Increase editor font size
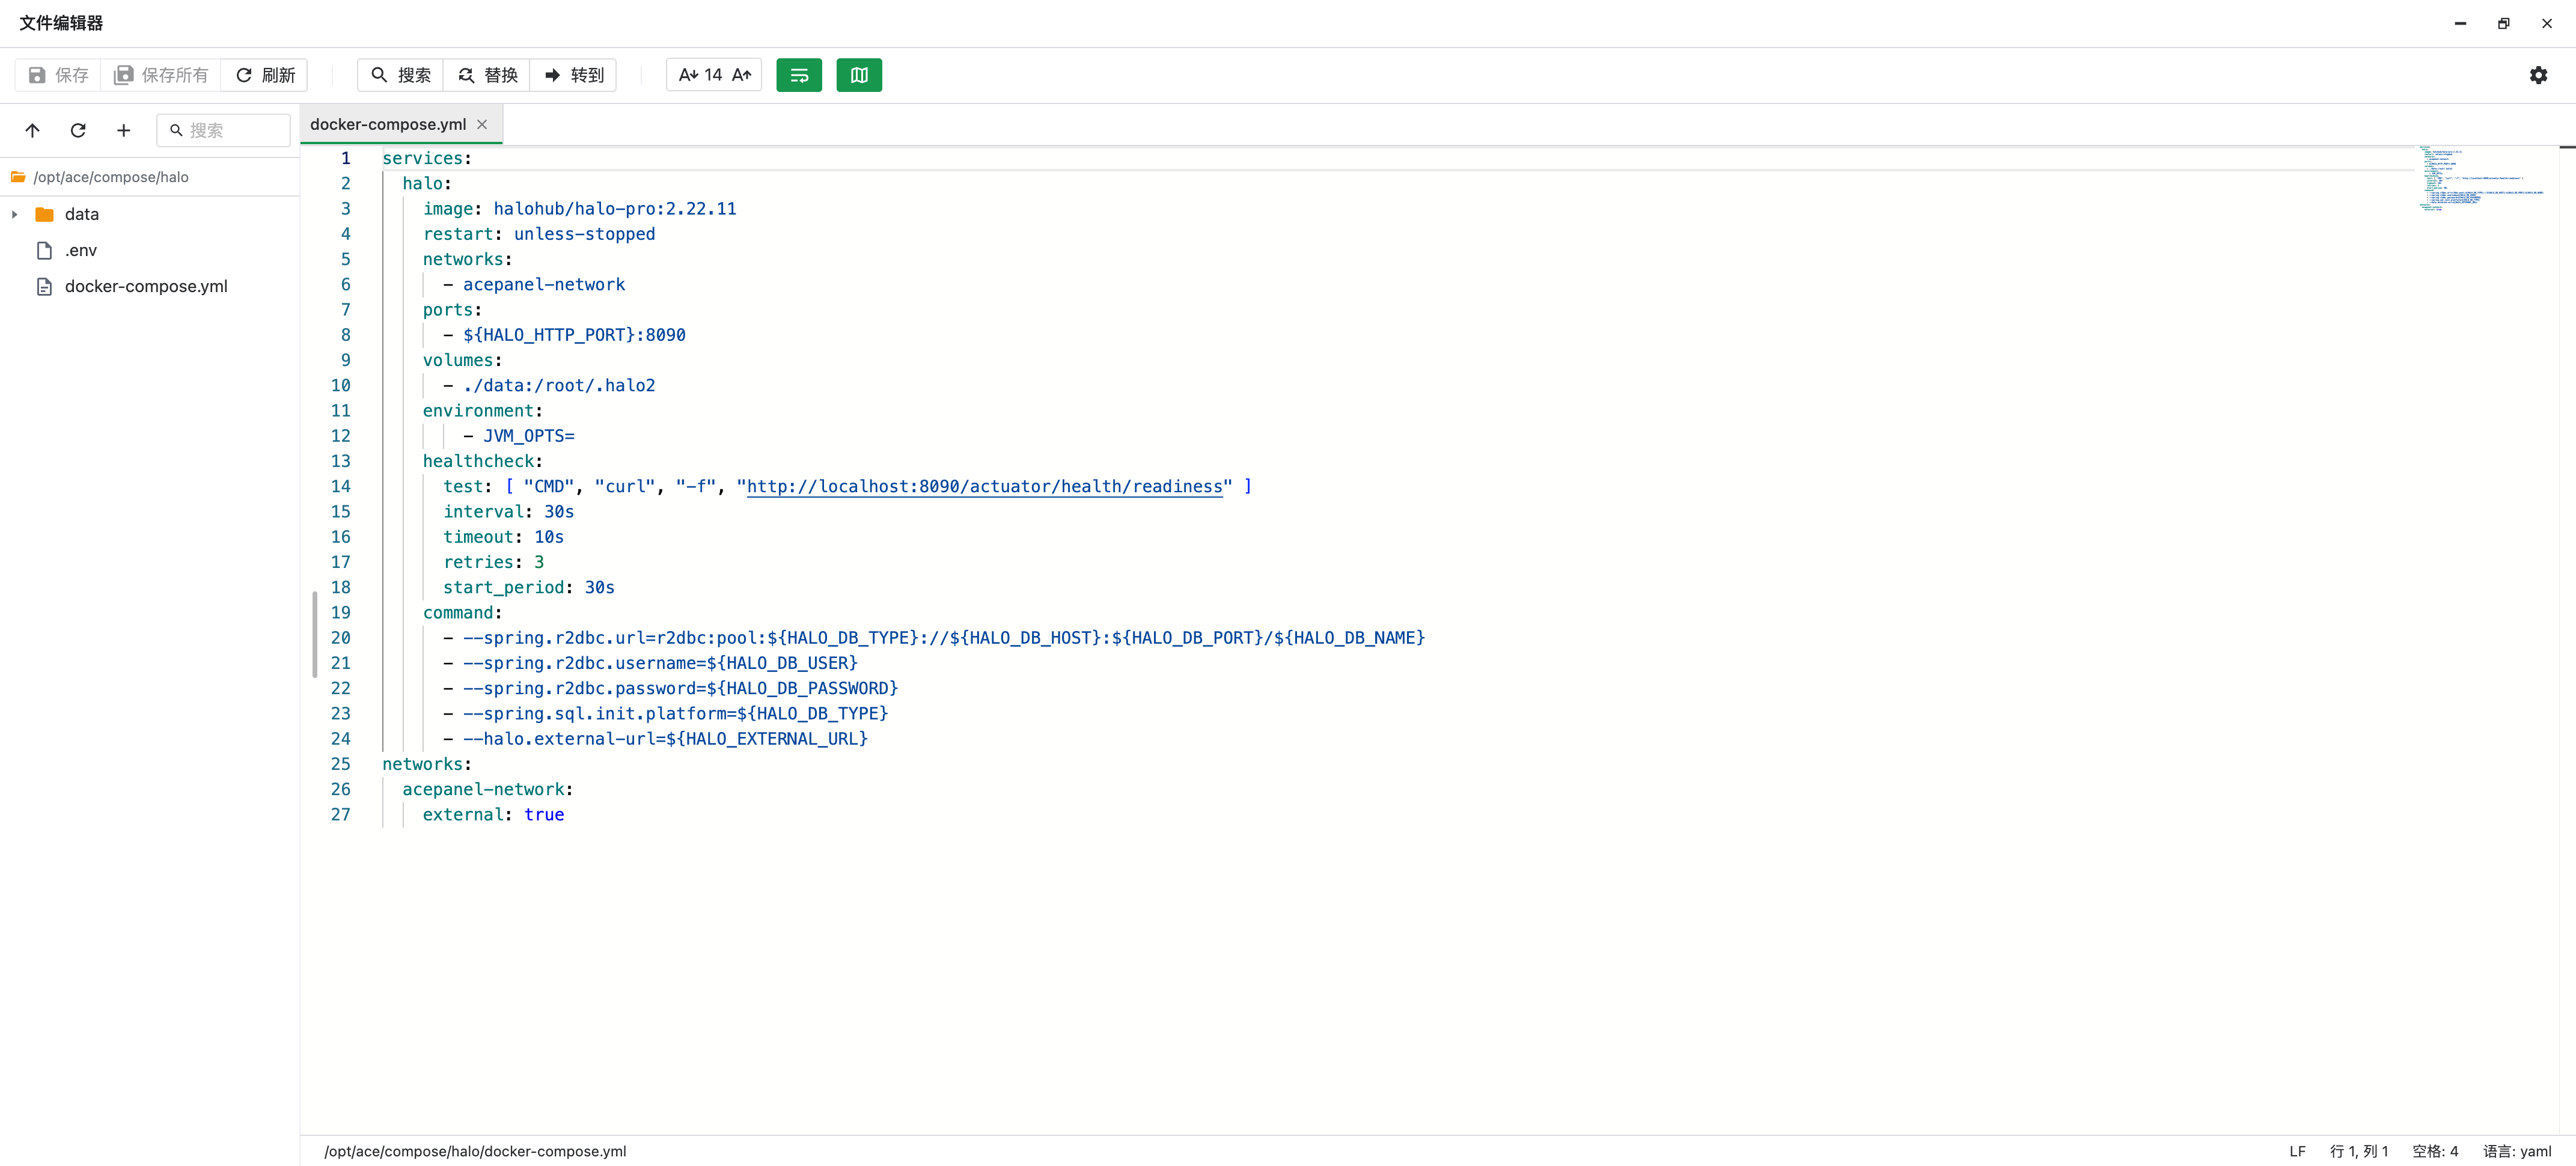 (741, 75)
